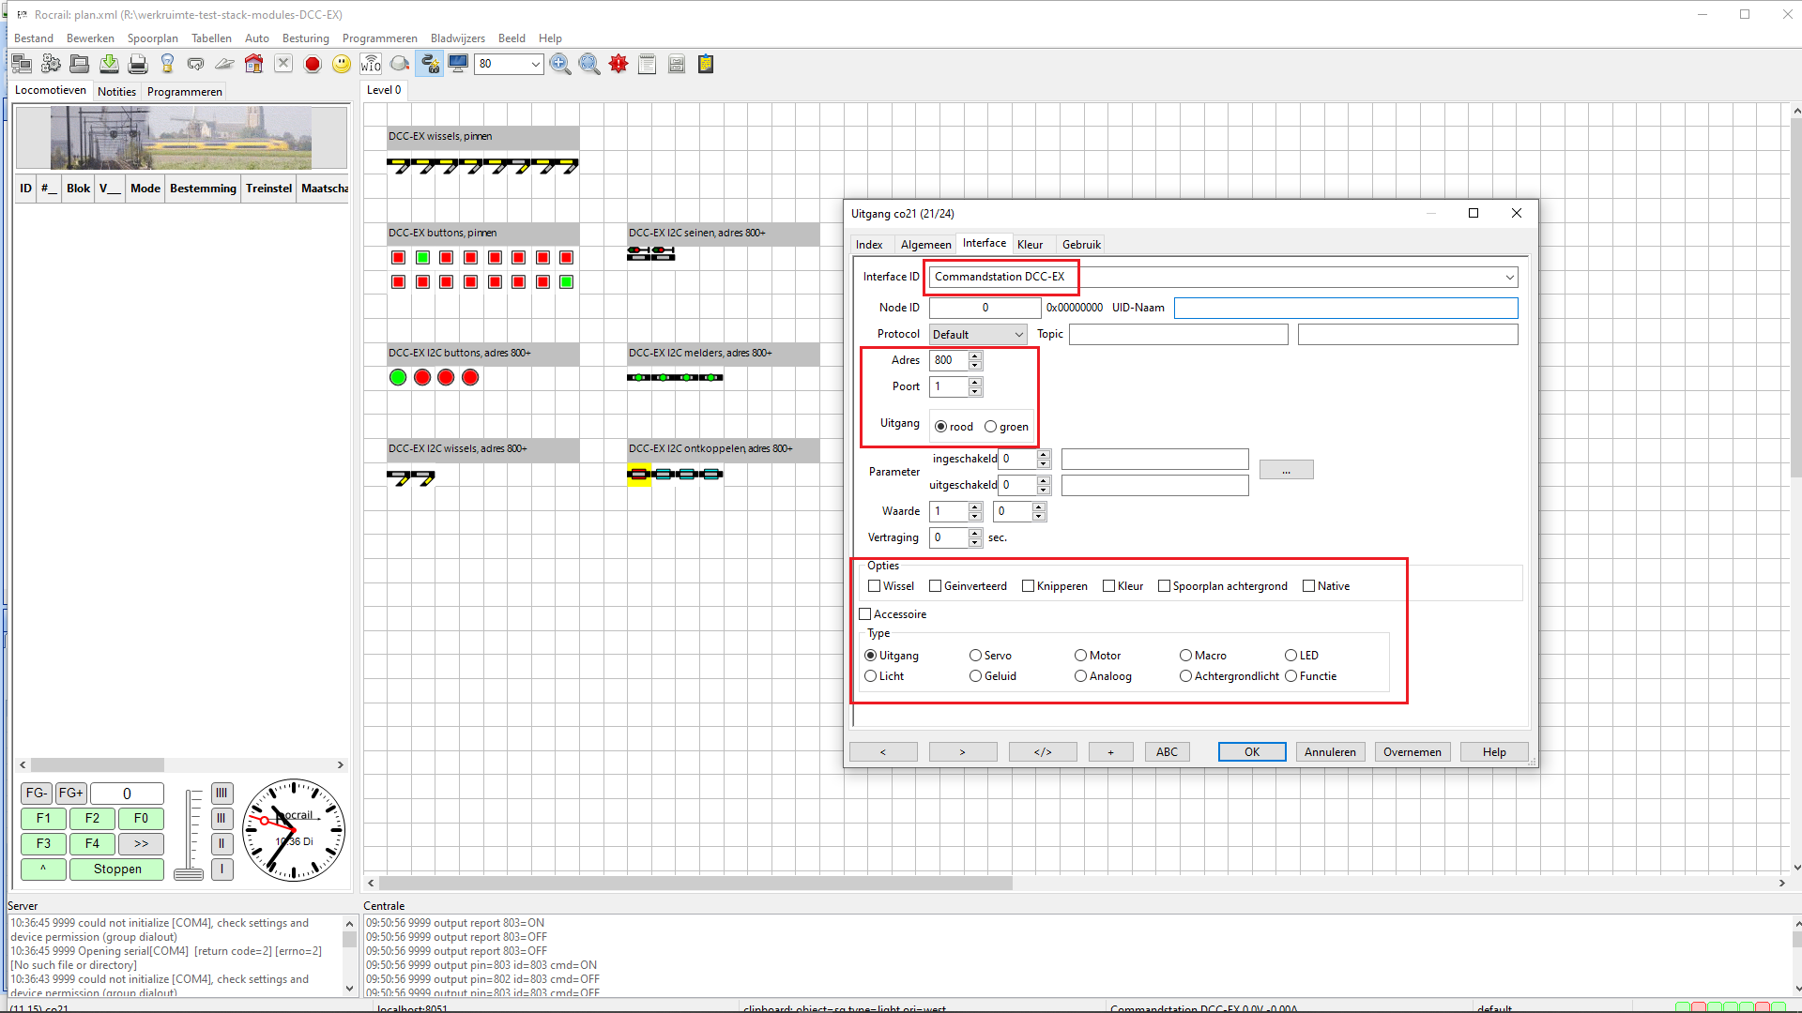Choose the Servo type radio button
Image resolution: width=1802 pixels, height=1013 pixels.
coord(975,656)
